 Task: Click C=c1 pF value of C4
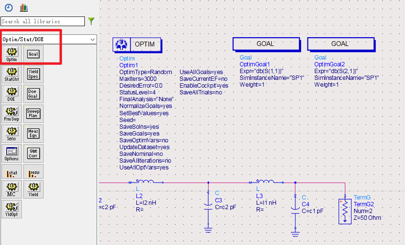click(x=312, y=211)
